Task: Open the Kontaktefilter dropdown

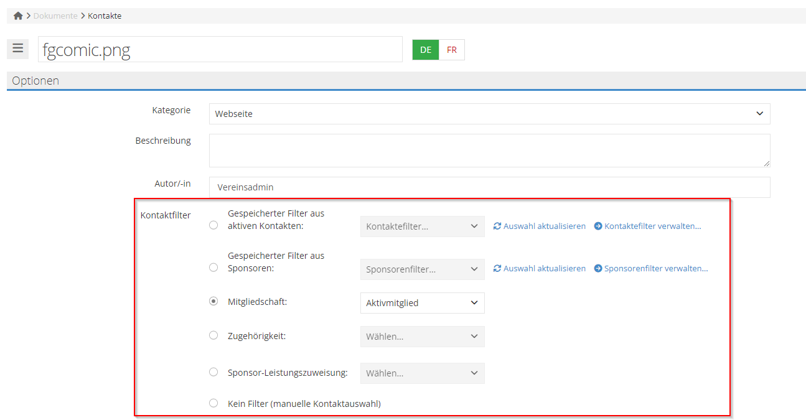Action: pos(422,226)
